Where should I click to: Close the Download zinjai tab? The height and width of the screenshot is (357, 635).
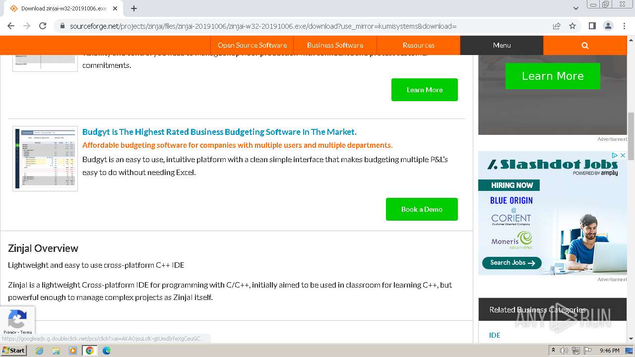tap(116, 8)
